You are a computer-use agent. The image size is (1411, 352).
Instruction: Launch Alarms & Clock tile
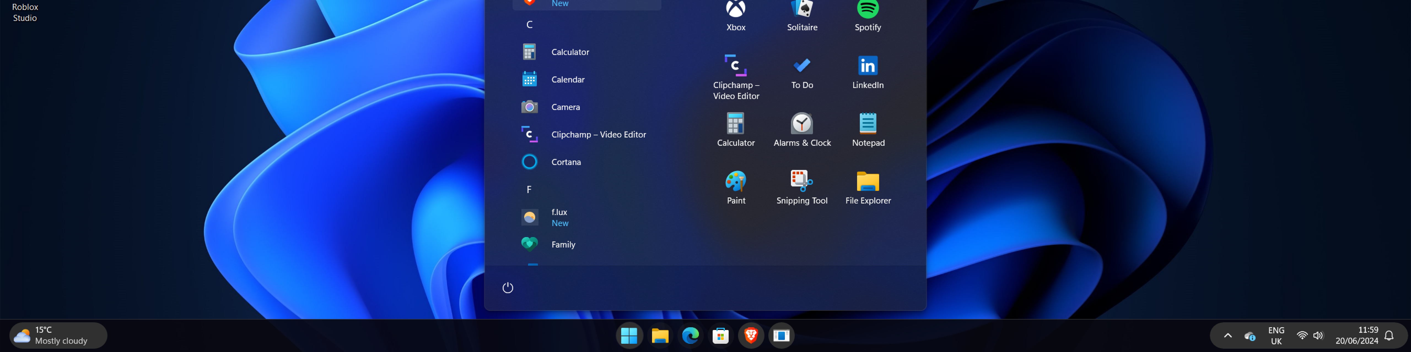801,129
